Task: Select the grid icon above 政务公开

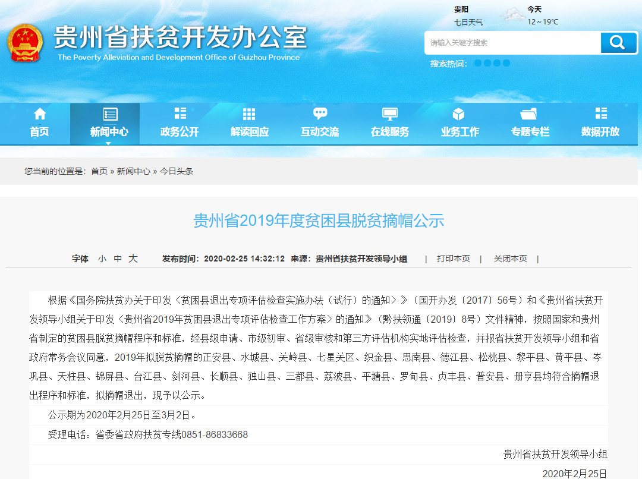Action: tap(179, 113)
